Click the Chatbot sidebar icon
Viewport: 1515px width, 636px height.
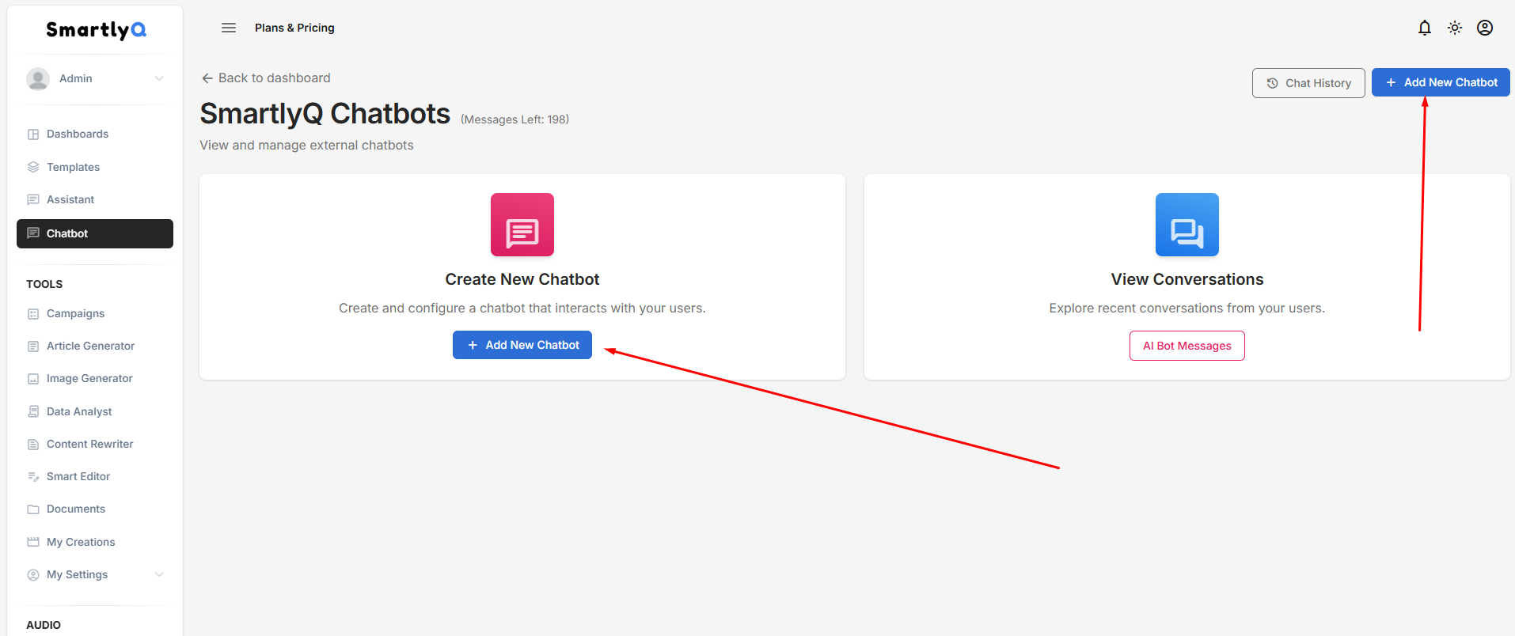click(33, 233)
